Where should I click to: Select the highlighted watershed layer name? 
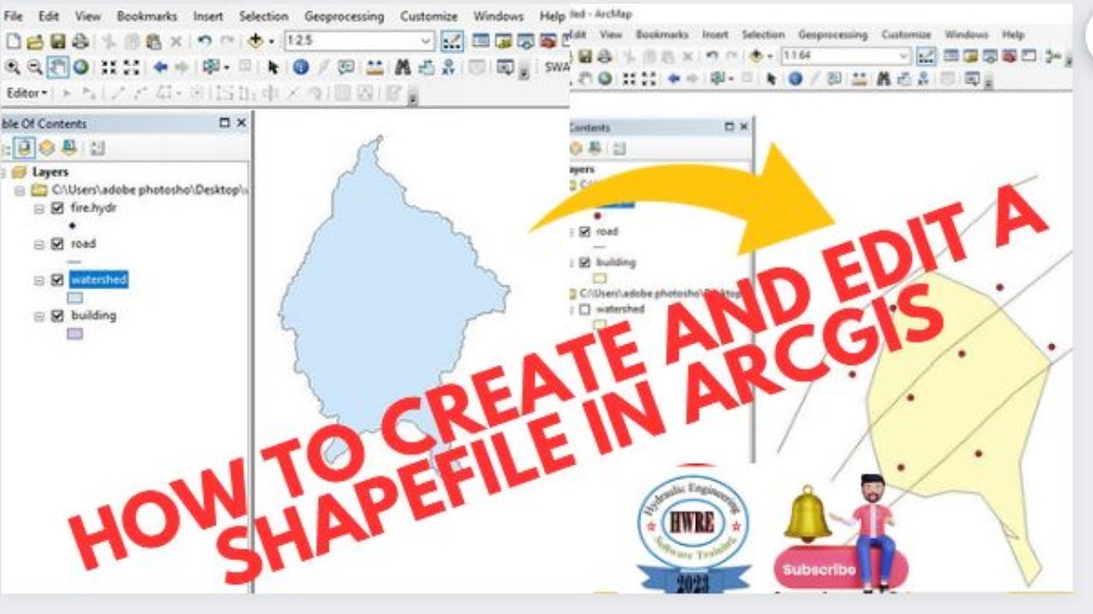click(99, 279)
